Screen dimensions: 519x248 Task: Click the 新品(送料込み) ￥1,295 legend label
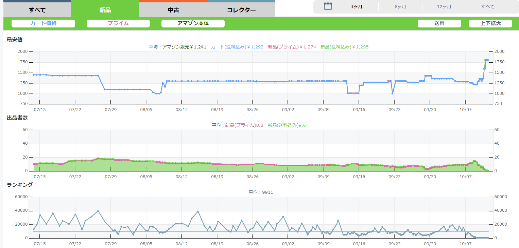[x=344, y=47]
